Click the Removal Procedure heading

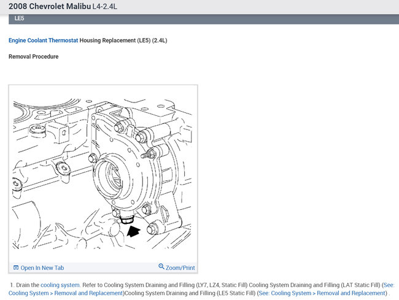tap(34, 56)
